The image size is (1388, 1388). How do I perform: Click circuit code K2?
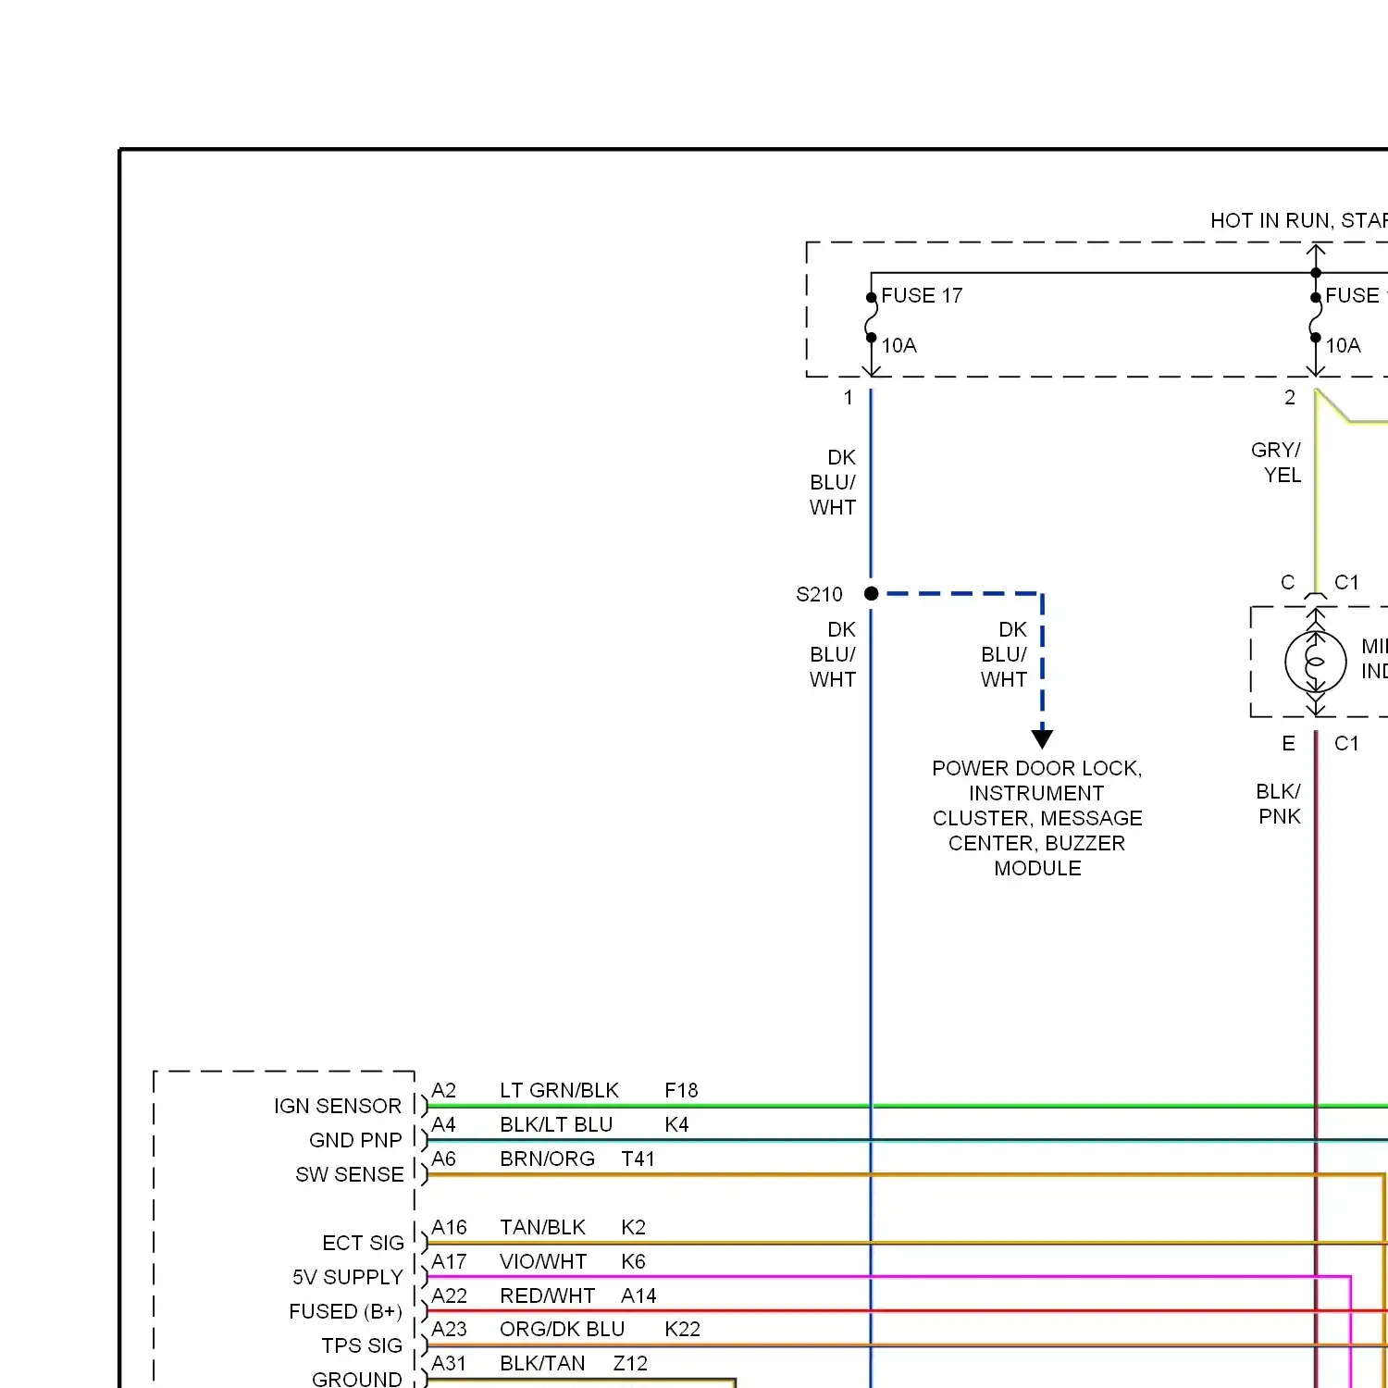click(633, 1227)
